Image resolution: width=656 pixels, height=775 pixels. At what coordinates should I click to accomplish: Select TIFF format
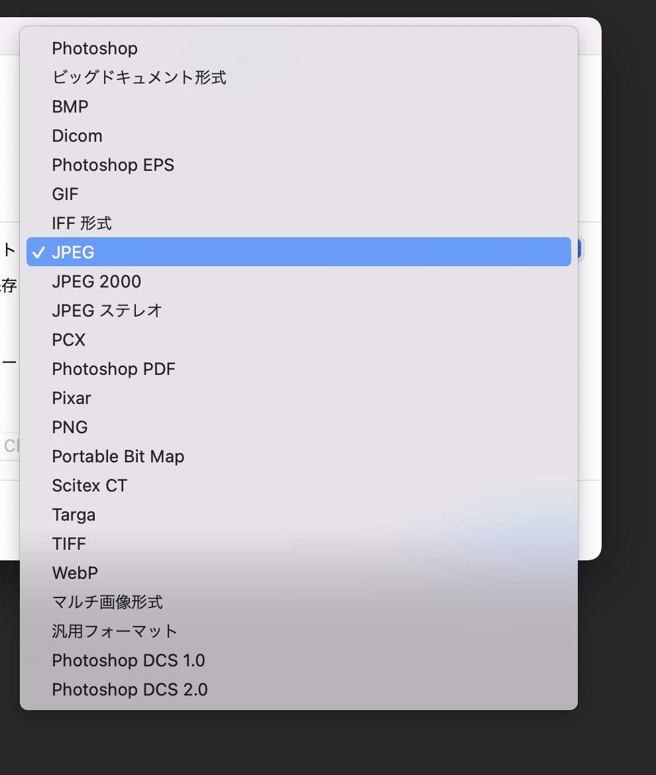[299, 544]
